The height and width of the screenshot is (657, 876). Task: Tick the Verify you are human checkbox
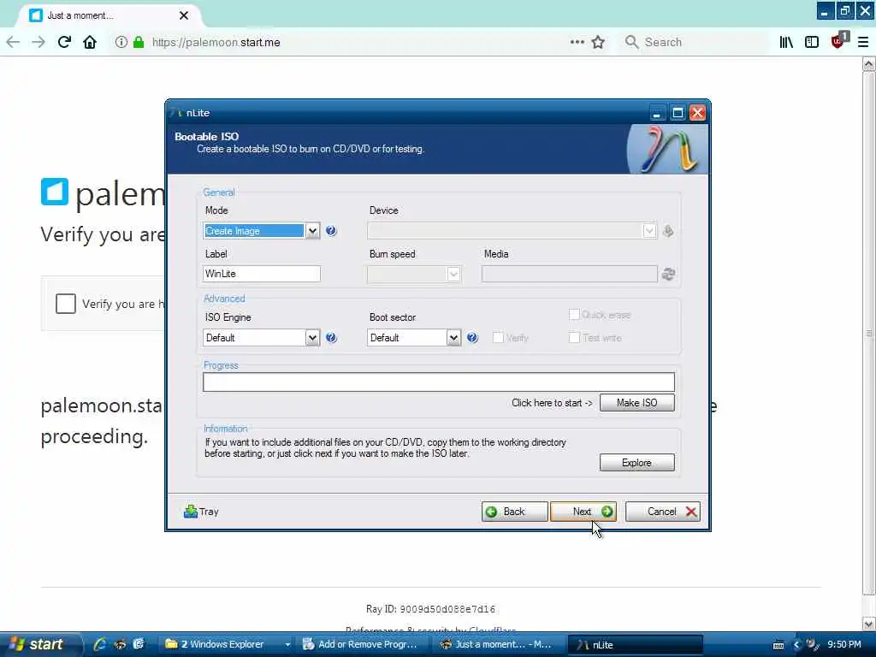65,304
